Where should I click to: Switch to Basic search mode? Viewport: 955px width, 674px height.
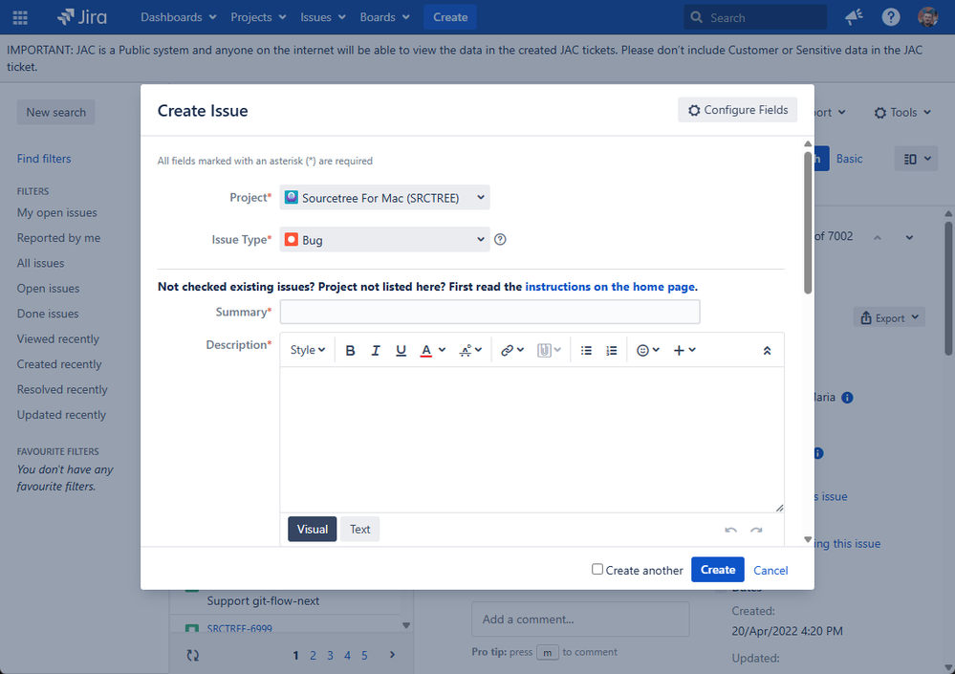pos(849,159)
